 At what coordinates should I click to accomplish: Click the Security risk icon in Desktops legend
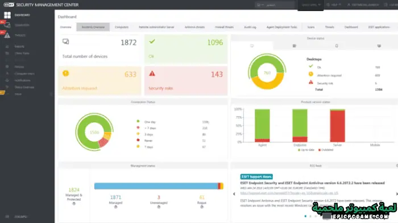(310, 82)
